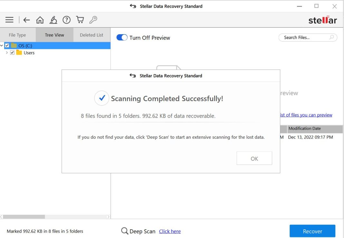Click the back arrow icon

click(x=26, y=20)
